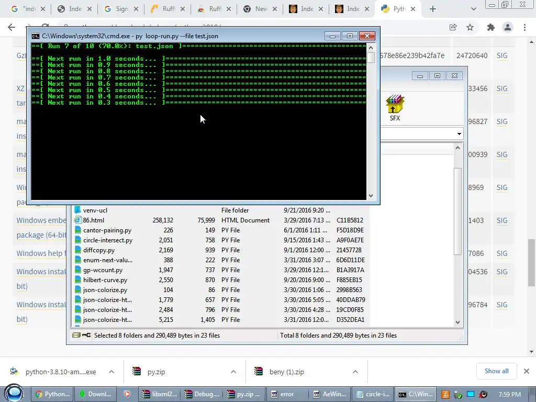The width and height of the screenshot is (536, 402).
Task: Click the WinRAR file list scroll-up arrow
Action: pyautogui.click(x=457, y=148)
